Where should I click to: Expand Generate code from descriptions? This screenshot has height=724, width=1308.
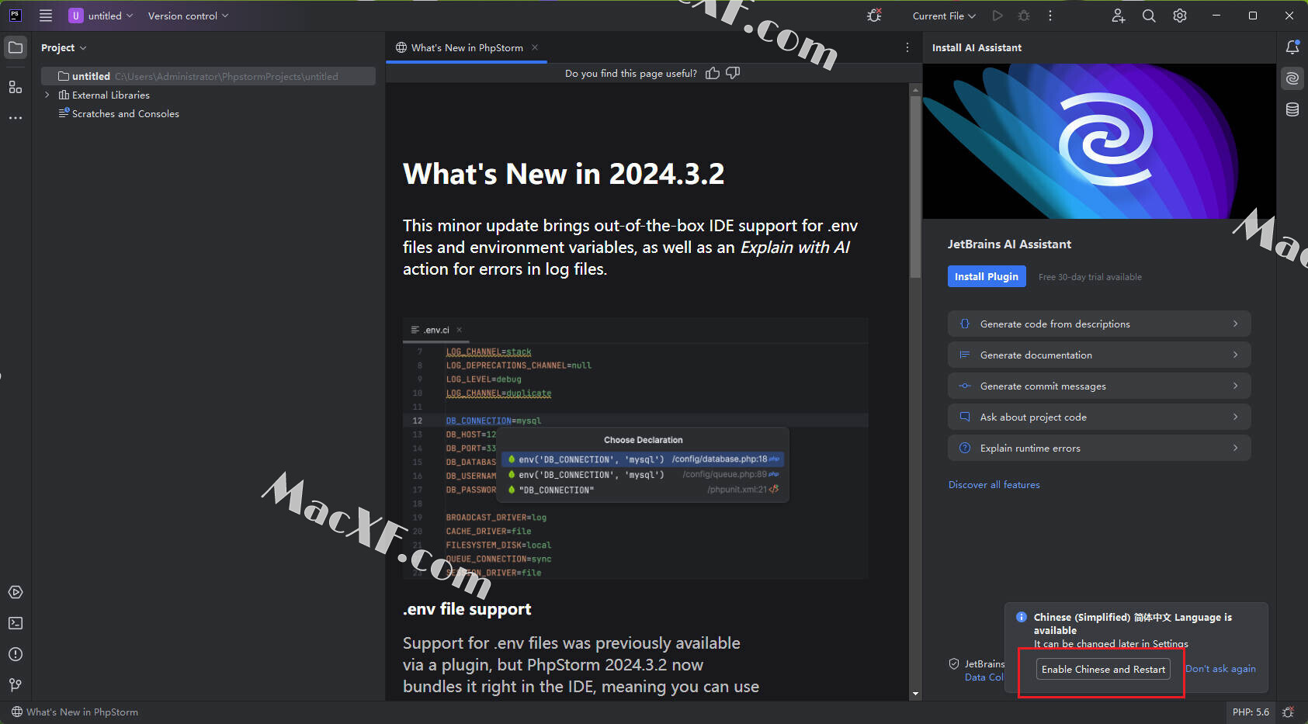click(x=1099, y=324)
